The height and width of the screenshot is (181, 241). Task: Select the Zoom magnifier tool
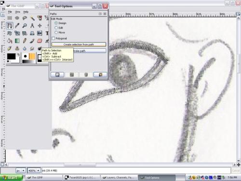point(25,26)
